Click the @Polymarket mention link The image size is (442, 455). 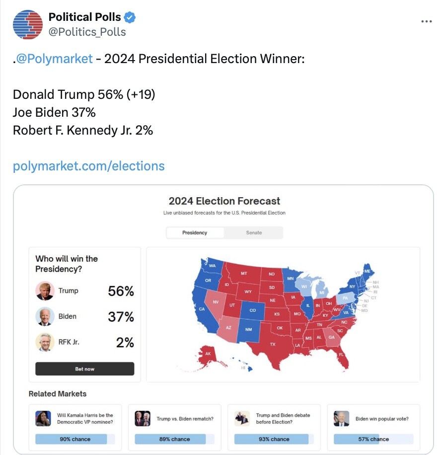pos(55,59)
